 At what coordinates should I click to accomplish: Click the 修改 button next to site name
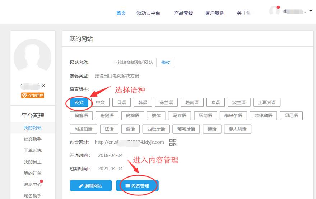[166, 62]
